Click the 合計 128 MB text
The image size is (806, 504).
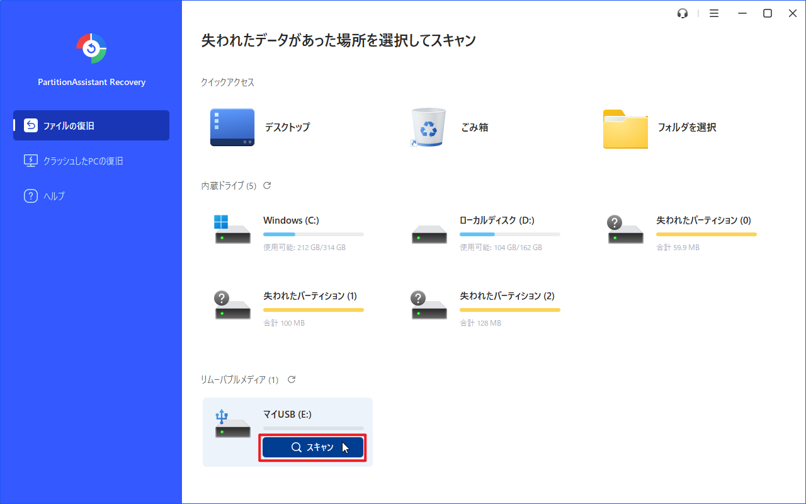coord(480,323)
